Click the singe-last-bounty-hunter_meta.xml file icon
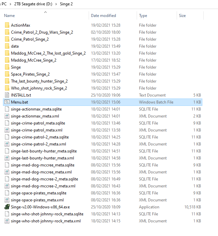 tap(7, 158)
